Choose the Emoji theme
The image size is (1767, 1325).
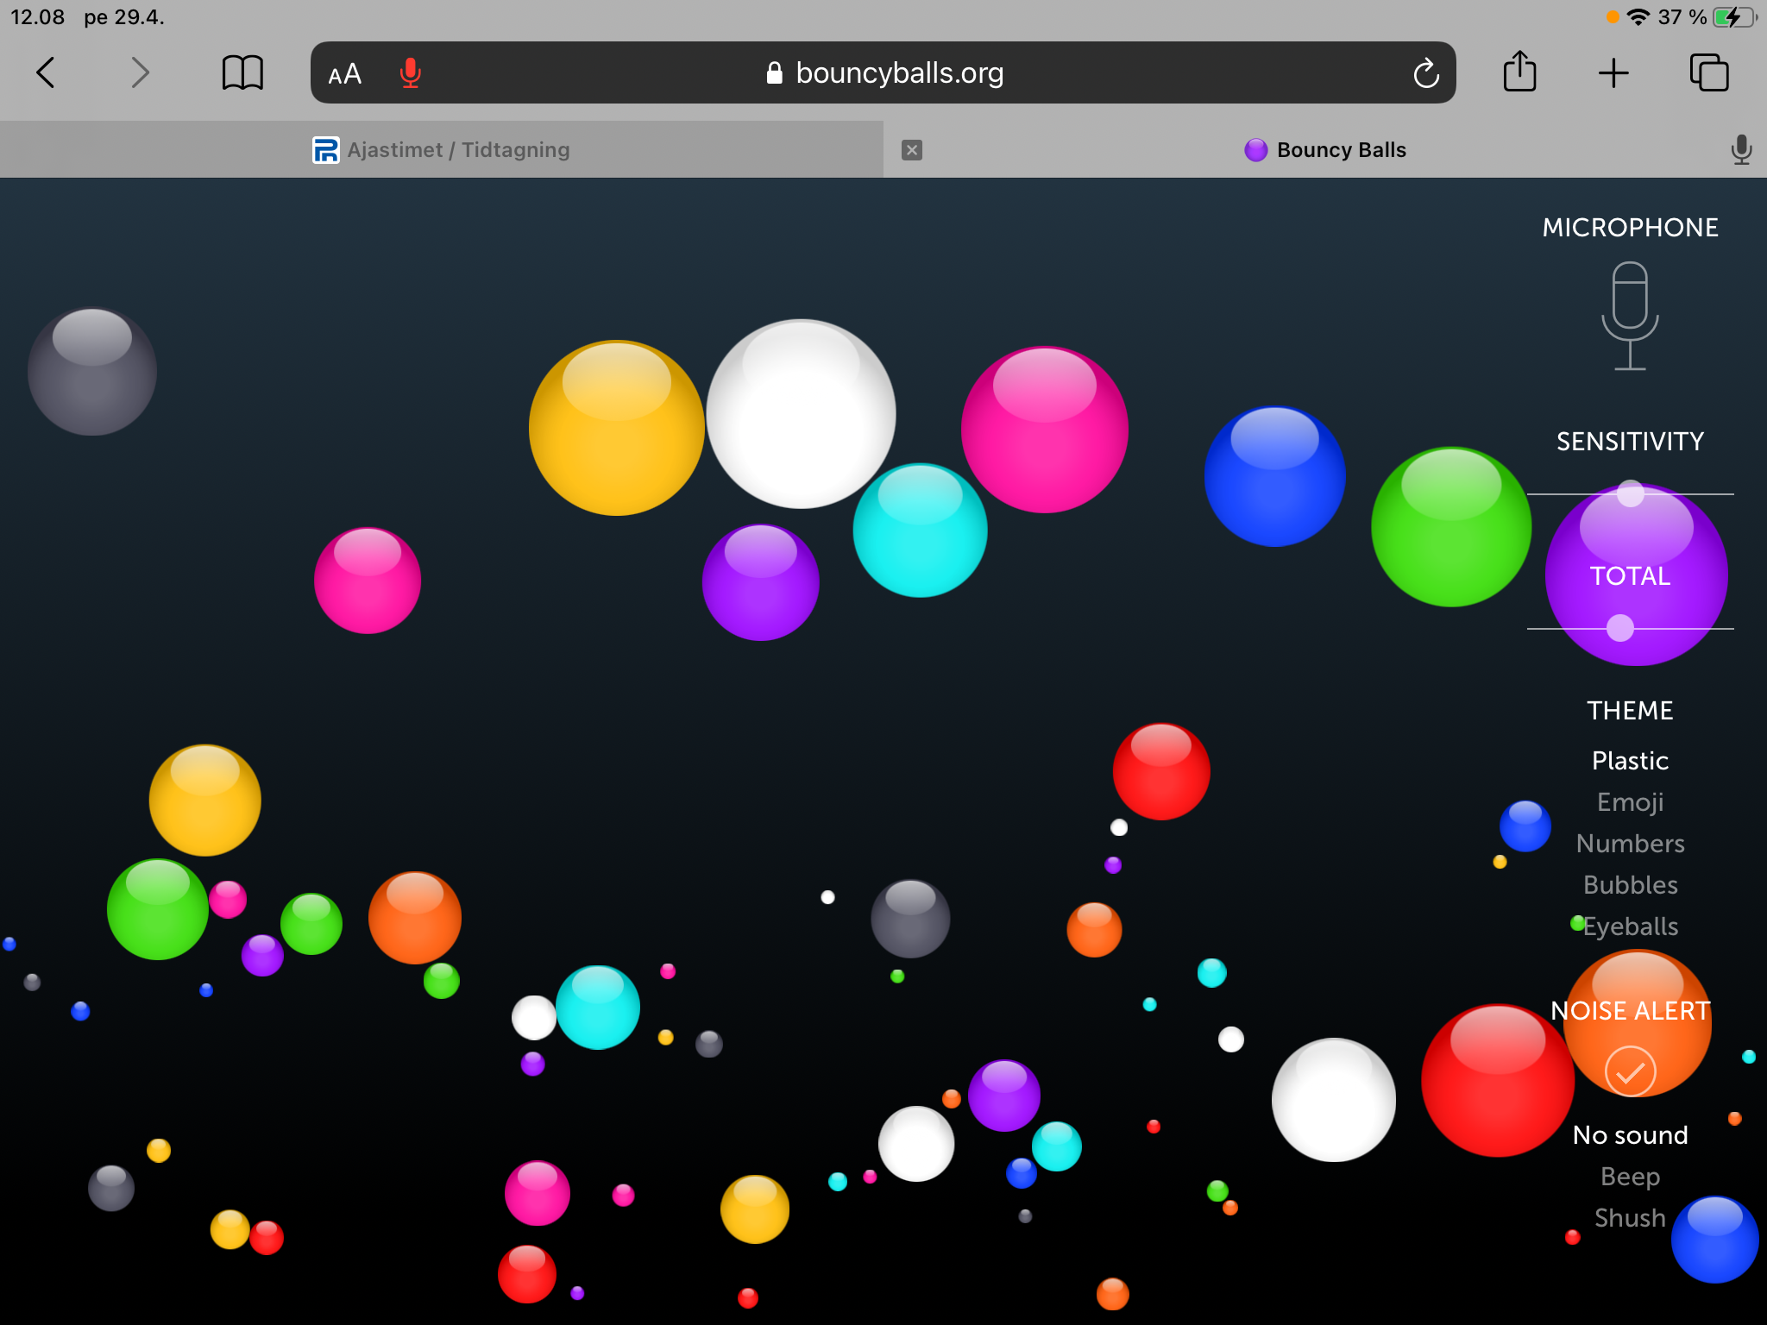point(1630,802)
